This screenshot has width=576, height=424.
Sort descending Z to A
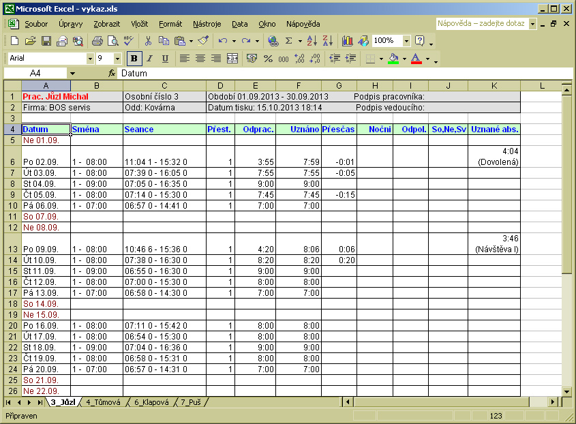(x=328, y=41)
